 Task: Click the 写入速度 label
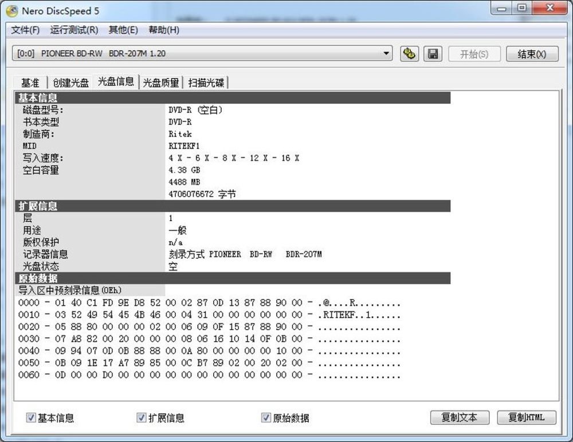point(43,158)
